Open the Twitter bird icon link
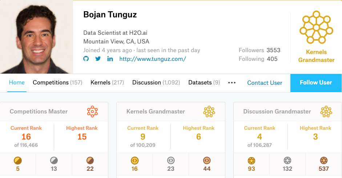 tap(98, 59)
